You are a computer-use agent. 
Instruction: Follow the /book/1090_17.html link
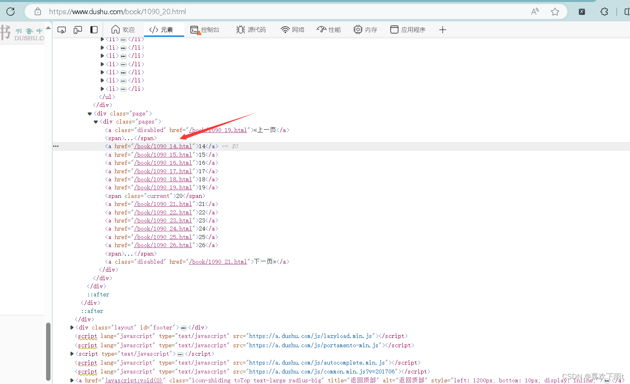pos(163,171)
